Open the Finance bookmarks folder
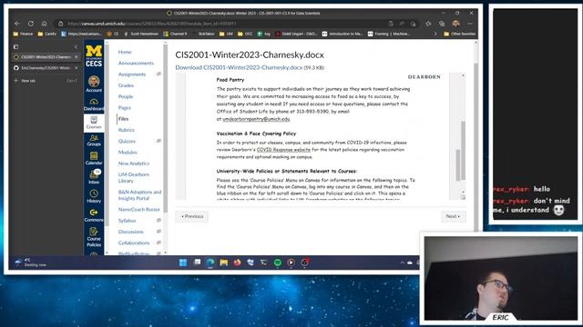The image size is (583, 327). pyautogui.click(x=23, y=34)
